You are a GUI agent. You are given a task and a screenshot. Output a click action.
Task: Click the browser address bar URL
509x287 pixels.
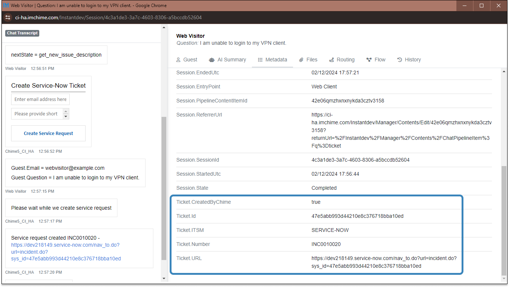point(108,17)
